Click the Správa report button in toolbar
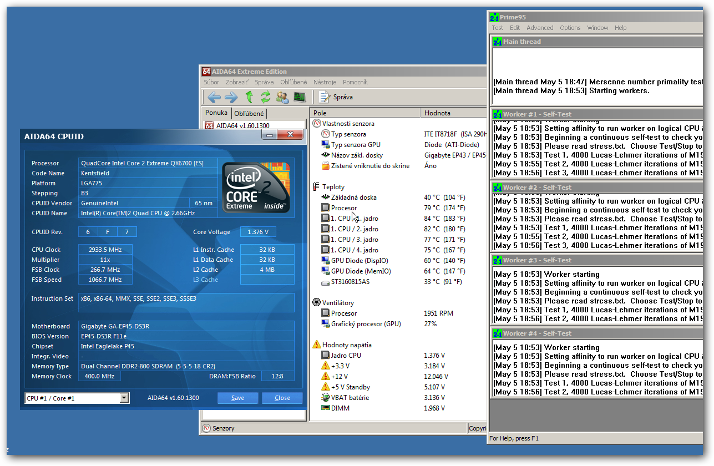714x466 pixels. coord(336,97)
